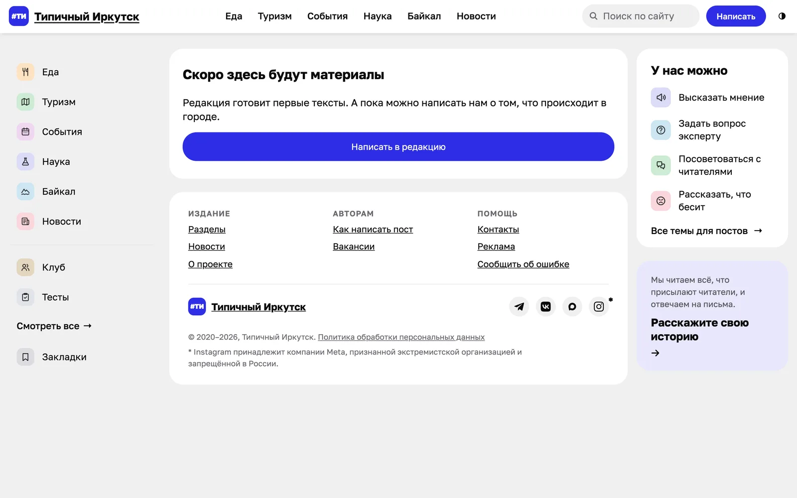Image resolution: width=797 pixels, height=498 pixels.
Task: Focus the Поиск по сайту search field
Action: coord(641,16)
